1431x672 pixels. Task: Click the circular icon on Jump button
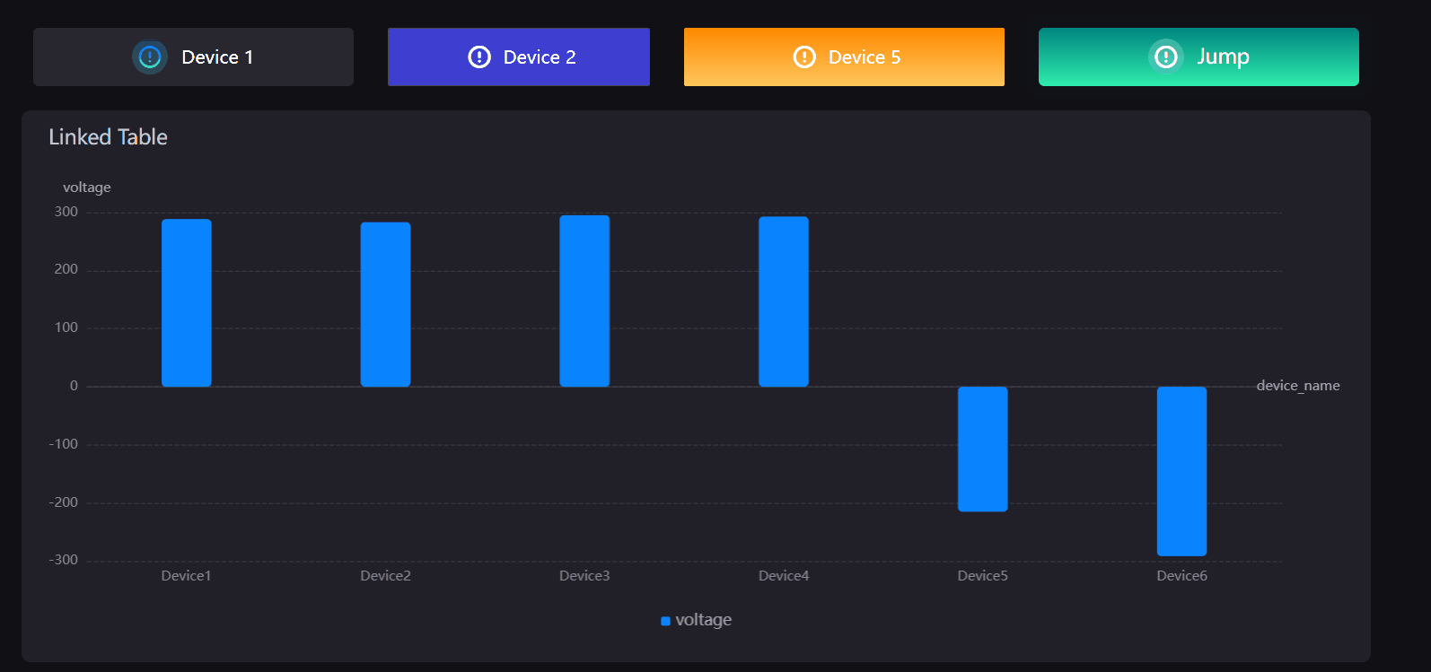(x=1165, y=57)
